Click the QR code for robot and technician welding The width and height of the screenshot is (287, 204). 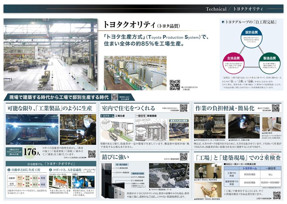pos(92,154)
